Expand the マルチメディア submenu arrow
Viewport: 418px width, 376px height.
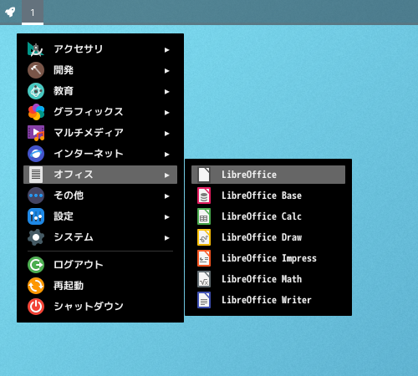[x=166, y=134]
